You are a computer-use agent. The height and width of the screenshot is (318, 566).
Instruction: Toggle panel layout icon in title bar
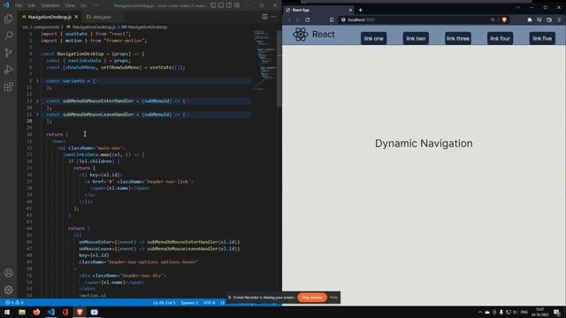pos(221,5)
